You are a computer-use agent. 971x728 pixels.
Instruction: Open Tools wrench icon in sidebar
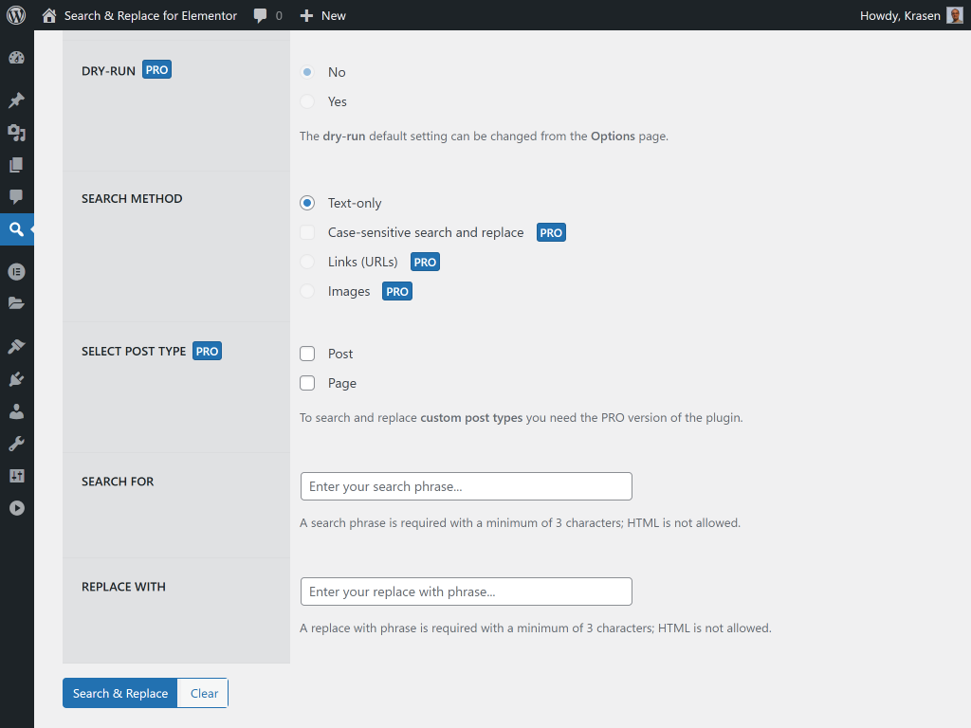click(17, 444)
